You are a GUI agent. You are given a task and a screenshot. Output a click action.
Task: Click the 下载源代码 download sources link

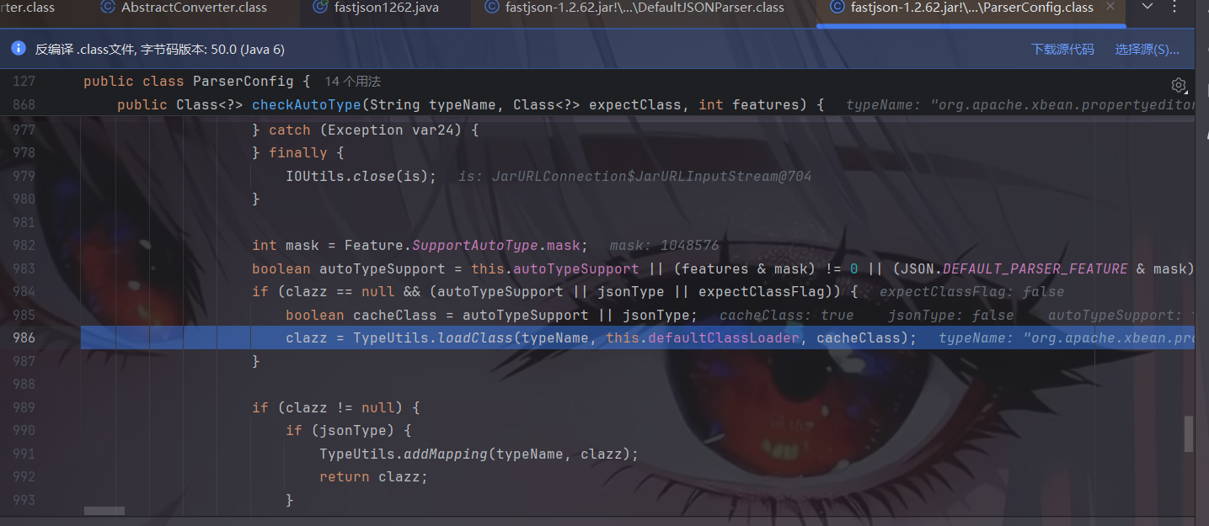(1062, 50)
